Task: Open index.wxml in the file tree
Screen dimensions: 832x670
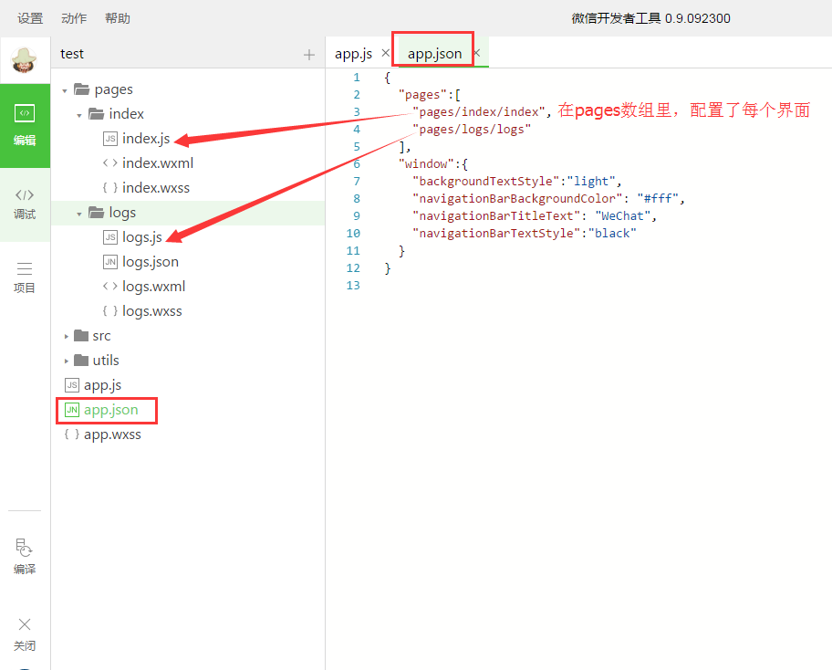Action: pos(157,163)
